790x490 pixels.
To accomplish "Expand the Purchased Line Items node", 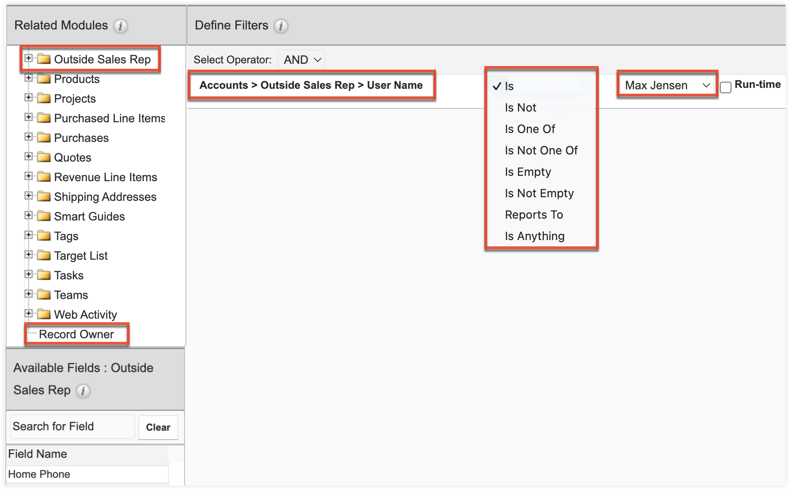I will click(29, 117).
